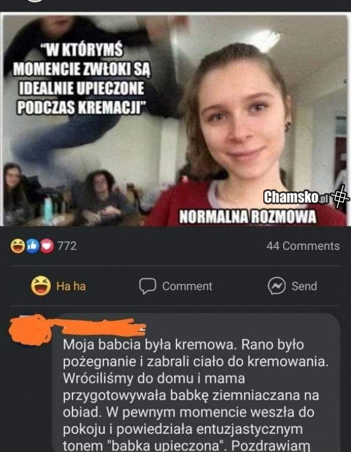Select the Comment button label
Image resolution: width=351 pixels, height=452 pixels.
click(187, 286)
